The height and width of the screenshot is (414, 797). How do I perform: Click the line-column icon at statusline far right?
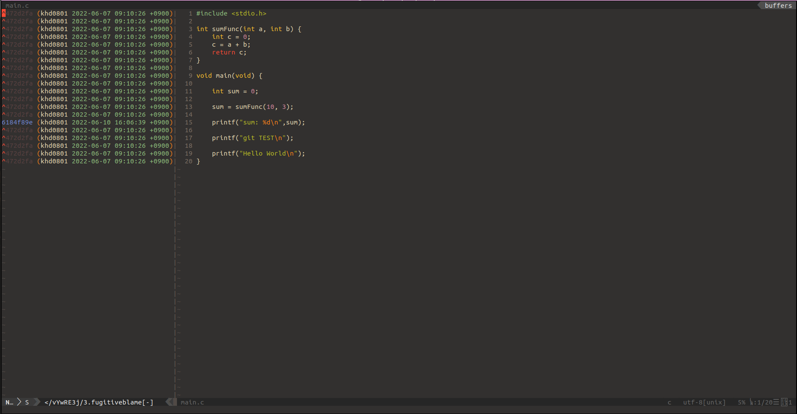tap(785, 402)
